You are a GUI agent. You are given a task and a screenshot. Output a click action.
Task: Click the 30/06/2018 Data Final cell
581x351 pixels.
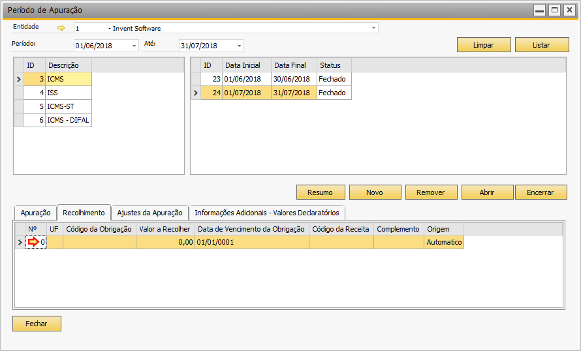point(294,79)
